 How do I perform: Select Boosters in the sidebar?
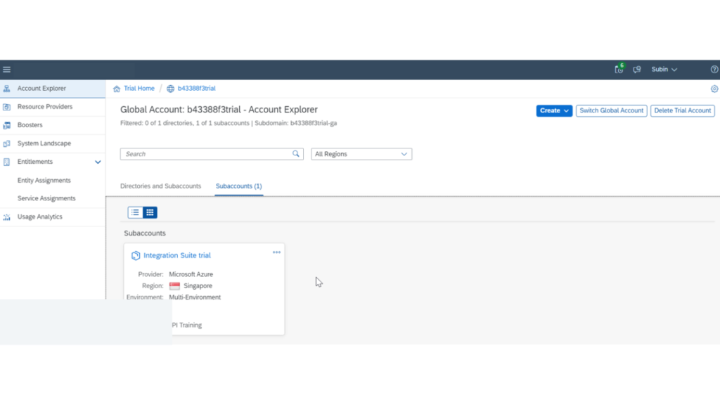tap(30, 125)
